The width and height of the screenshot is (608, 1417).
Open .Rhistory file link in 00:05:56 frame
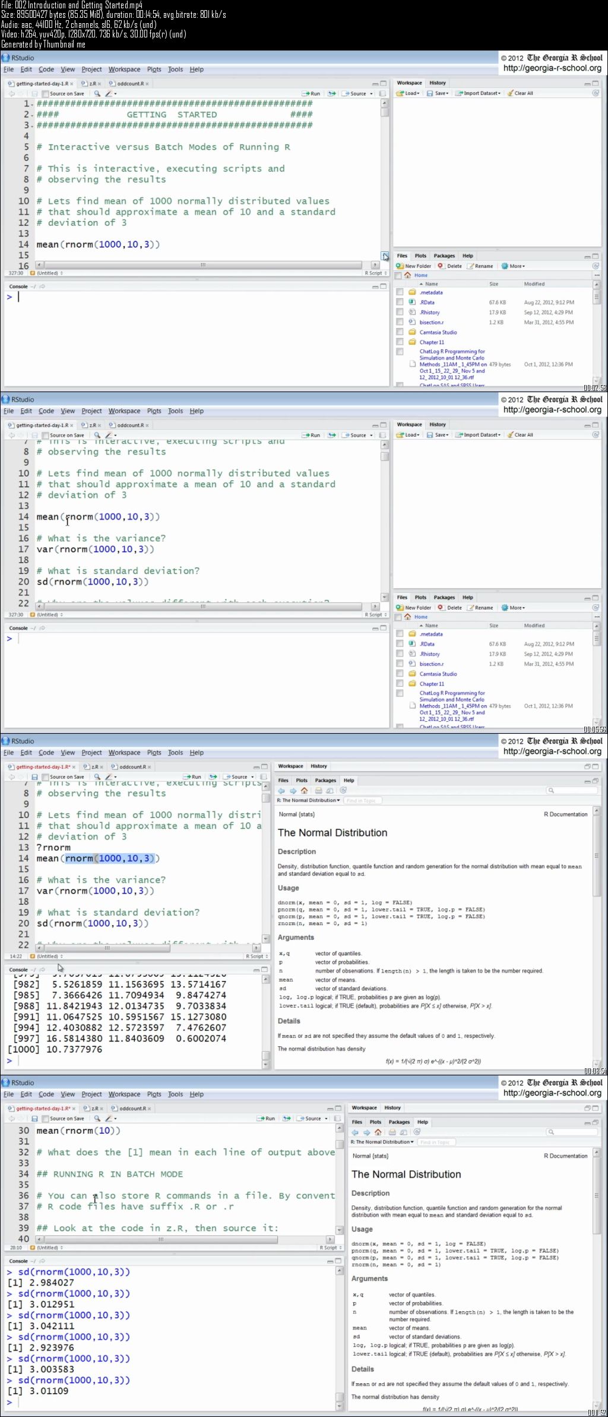point(430,654)
